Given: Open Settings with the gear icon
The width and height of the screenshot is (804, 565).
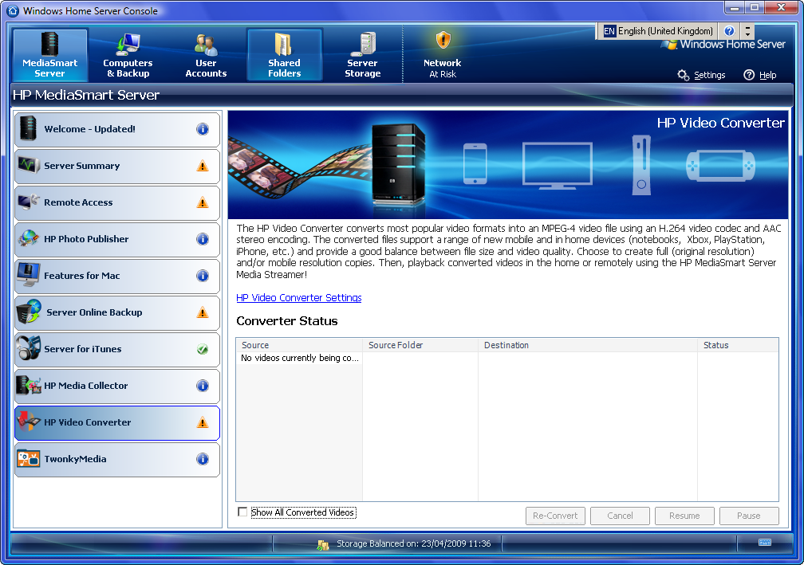Looking at the screenshot, I should coord(683,75).
